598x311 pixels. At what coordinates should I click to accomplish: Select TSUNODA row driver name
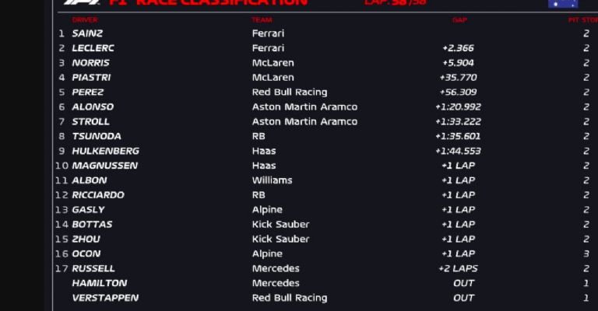[x=96, y=136]
